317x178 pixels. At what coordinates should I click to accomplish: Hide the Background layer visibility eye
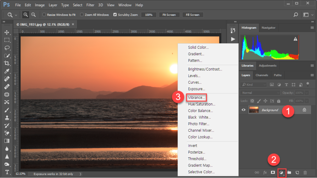pyautogui.click(x=243, y=110)
